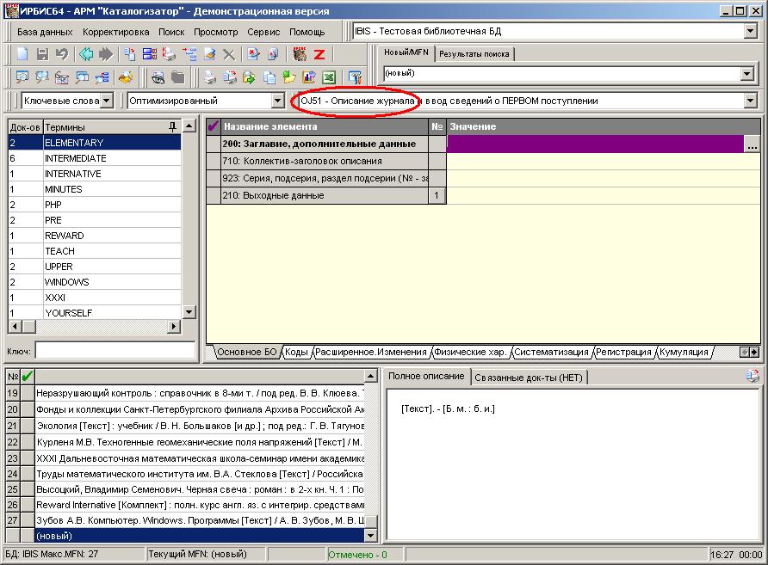This screenshot has height=565, width=768.
Task: Switch to Результаты поиска tab
Action: (474, 54)
